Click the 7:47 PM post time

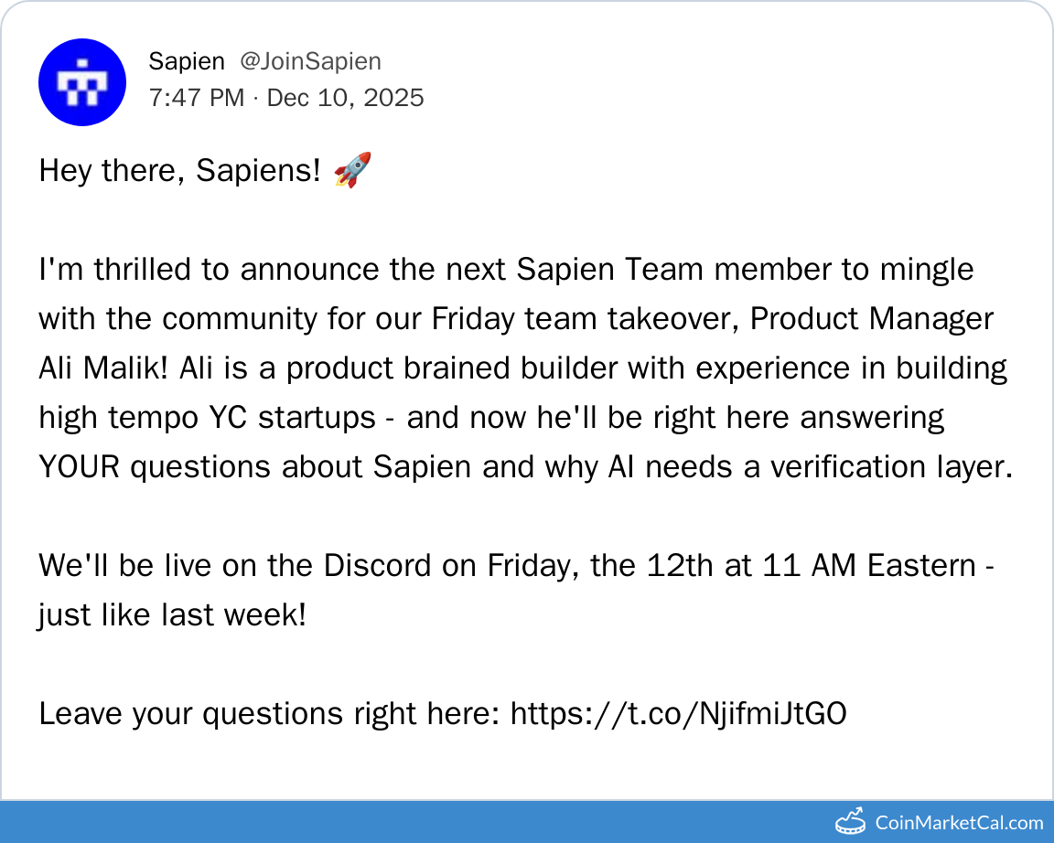[196, 98]
